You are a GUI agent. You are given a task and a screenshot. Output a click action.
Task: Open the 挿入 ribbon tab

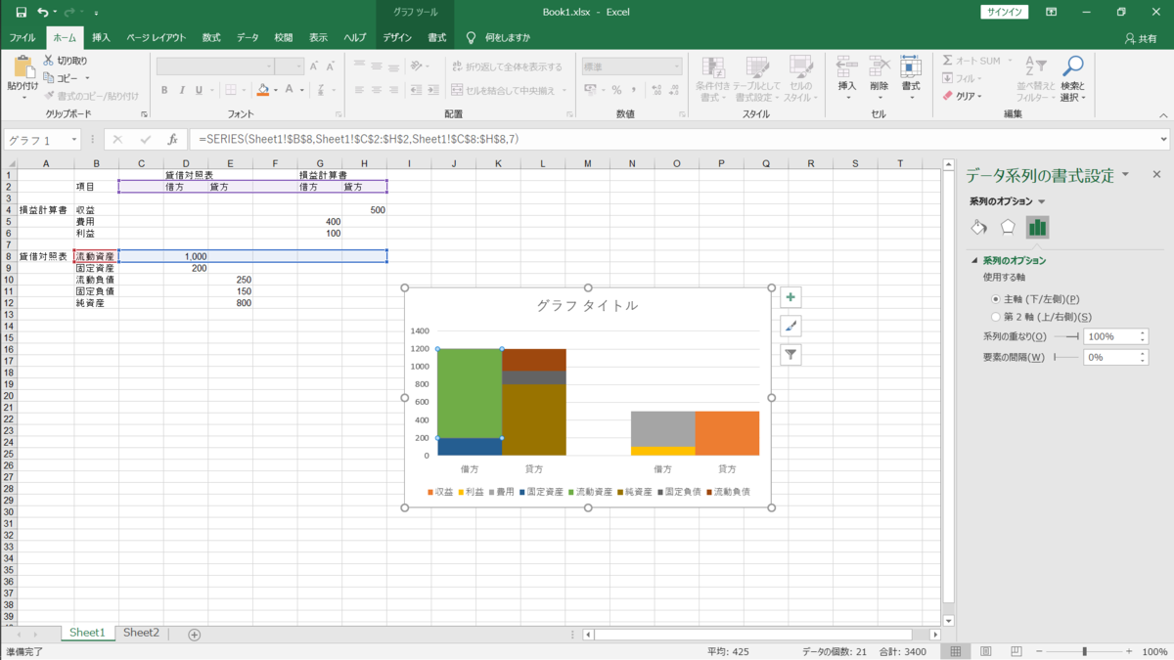(101, 38)
